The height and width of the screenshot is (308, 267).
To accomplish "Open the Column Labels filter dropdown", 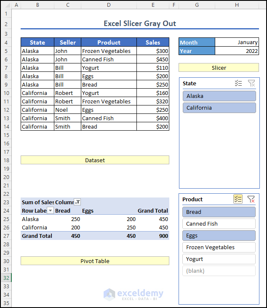I will click(x=77, y=202).
